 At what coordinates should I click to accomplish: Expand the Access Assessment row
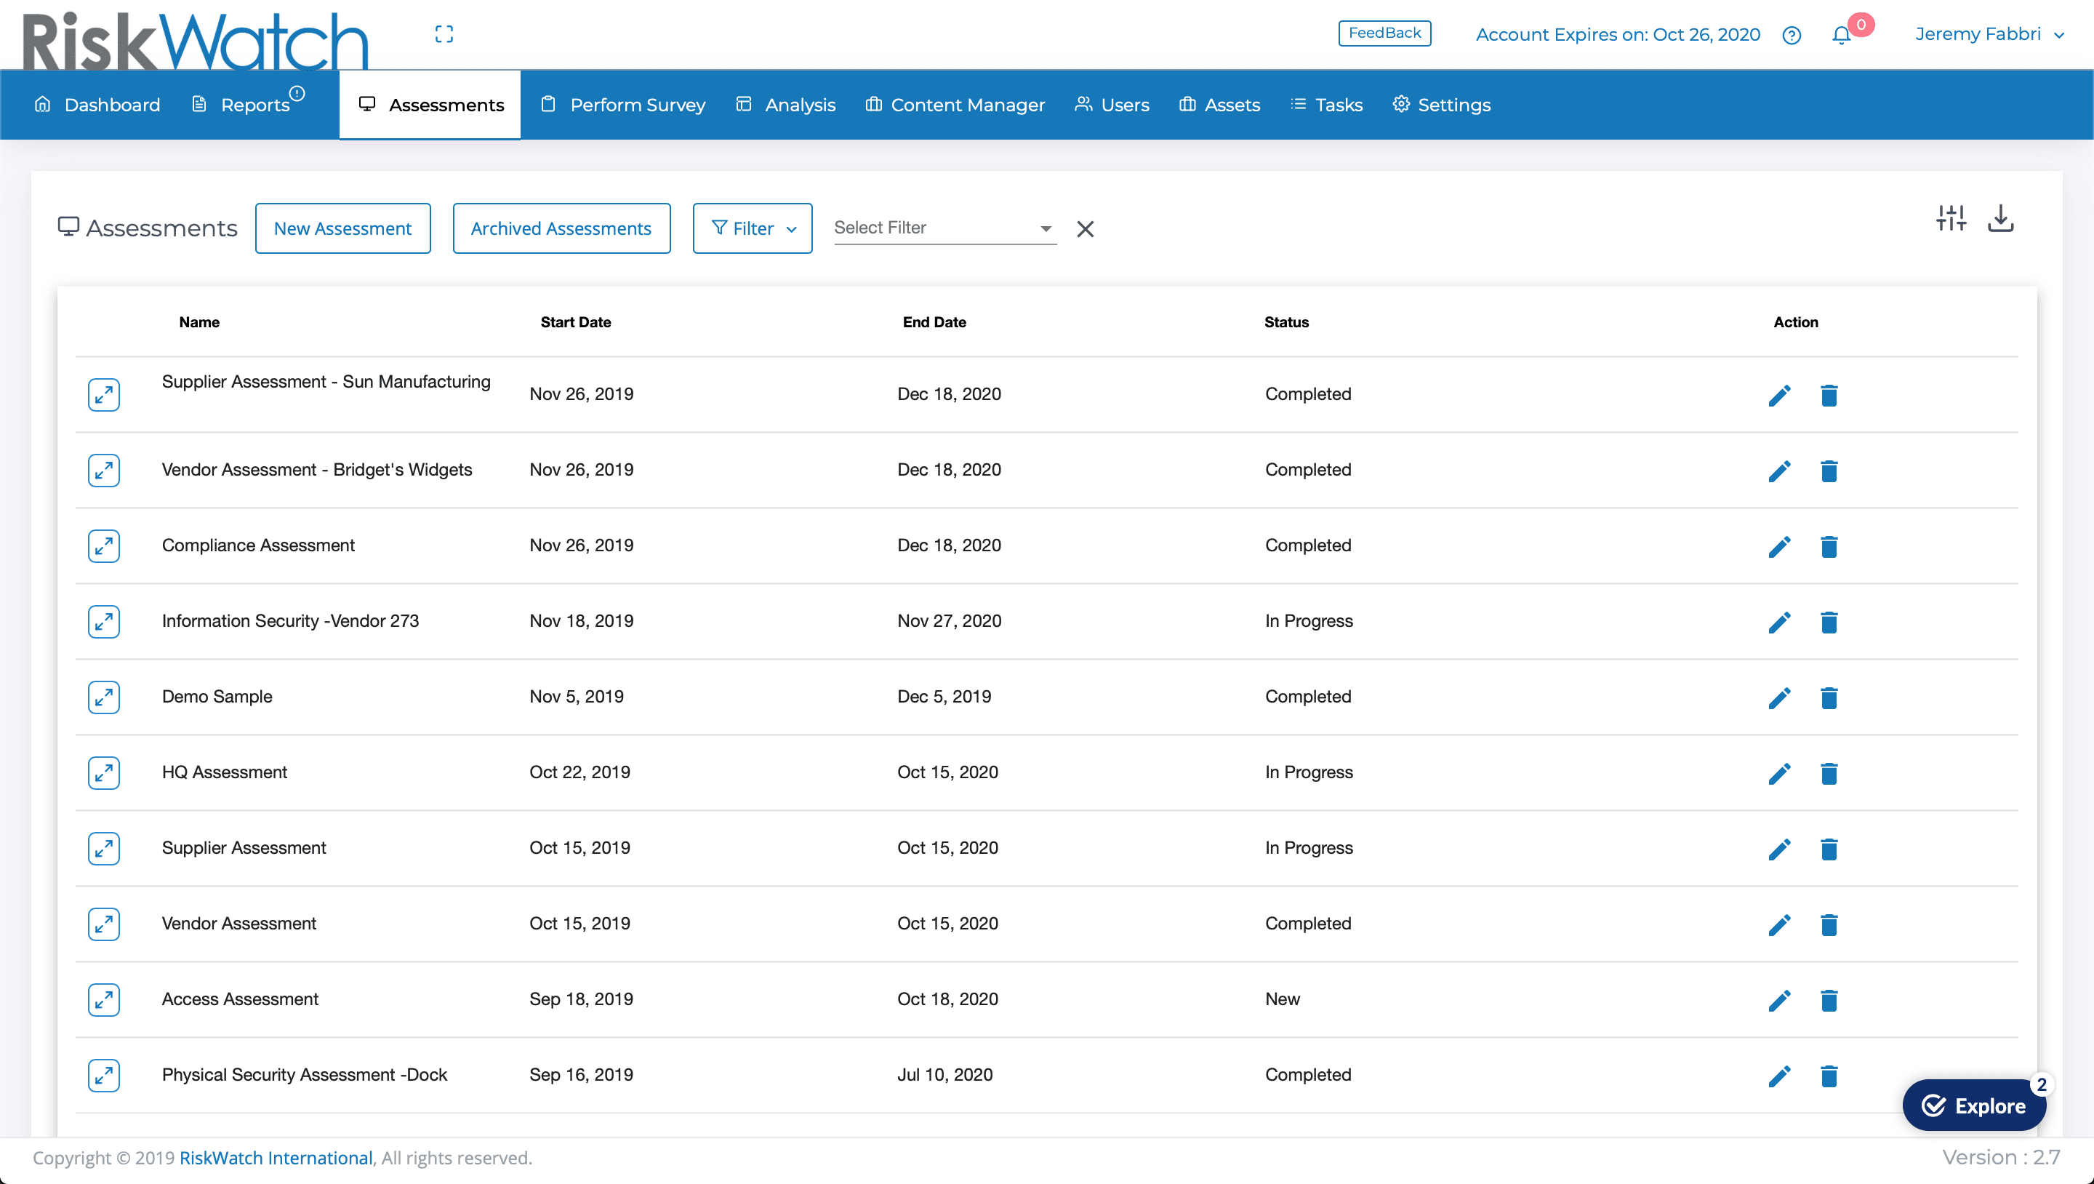[x=103, y=1000]
